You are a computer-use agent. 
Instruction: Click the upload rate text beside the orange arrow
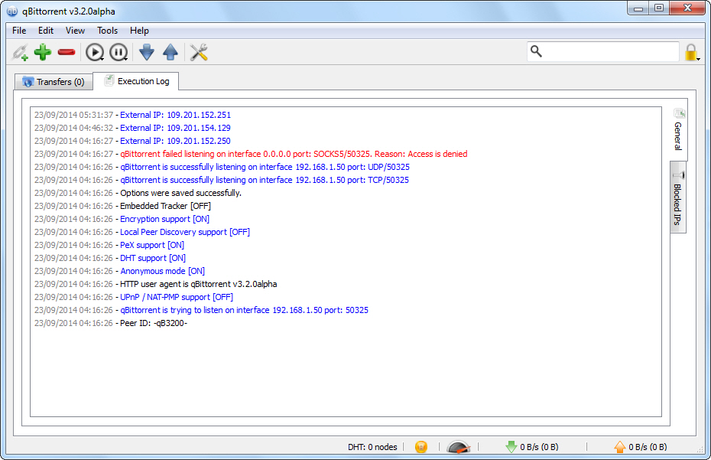[x=648, y=447]
